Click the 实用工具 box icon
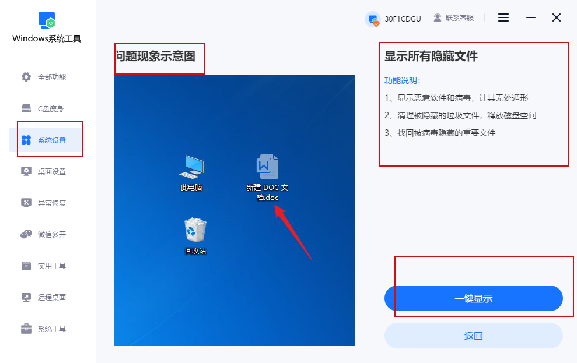This screenshot has width=577, height=363. pyautogui.click(x=26, y=266)
